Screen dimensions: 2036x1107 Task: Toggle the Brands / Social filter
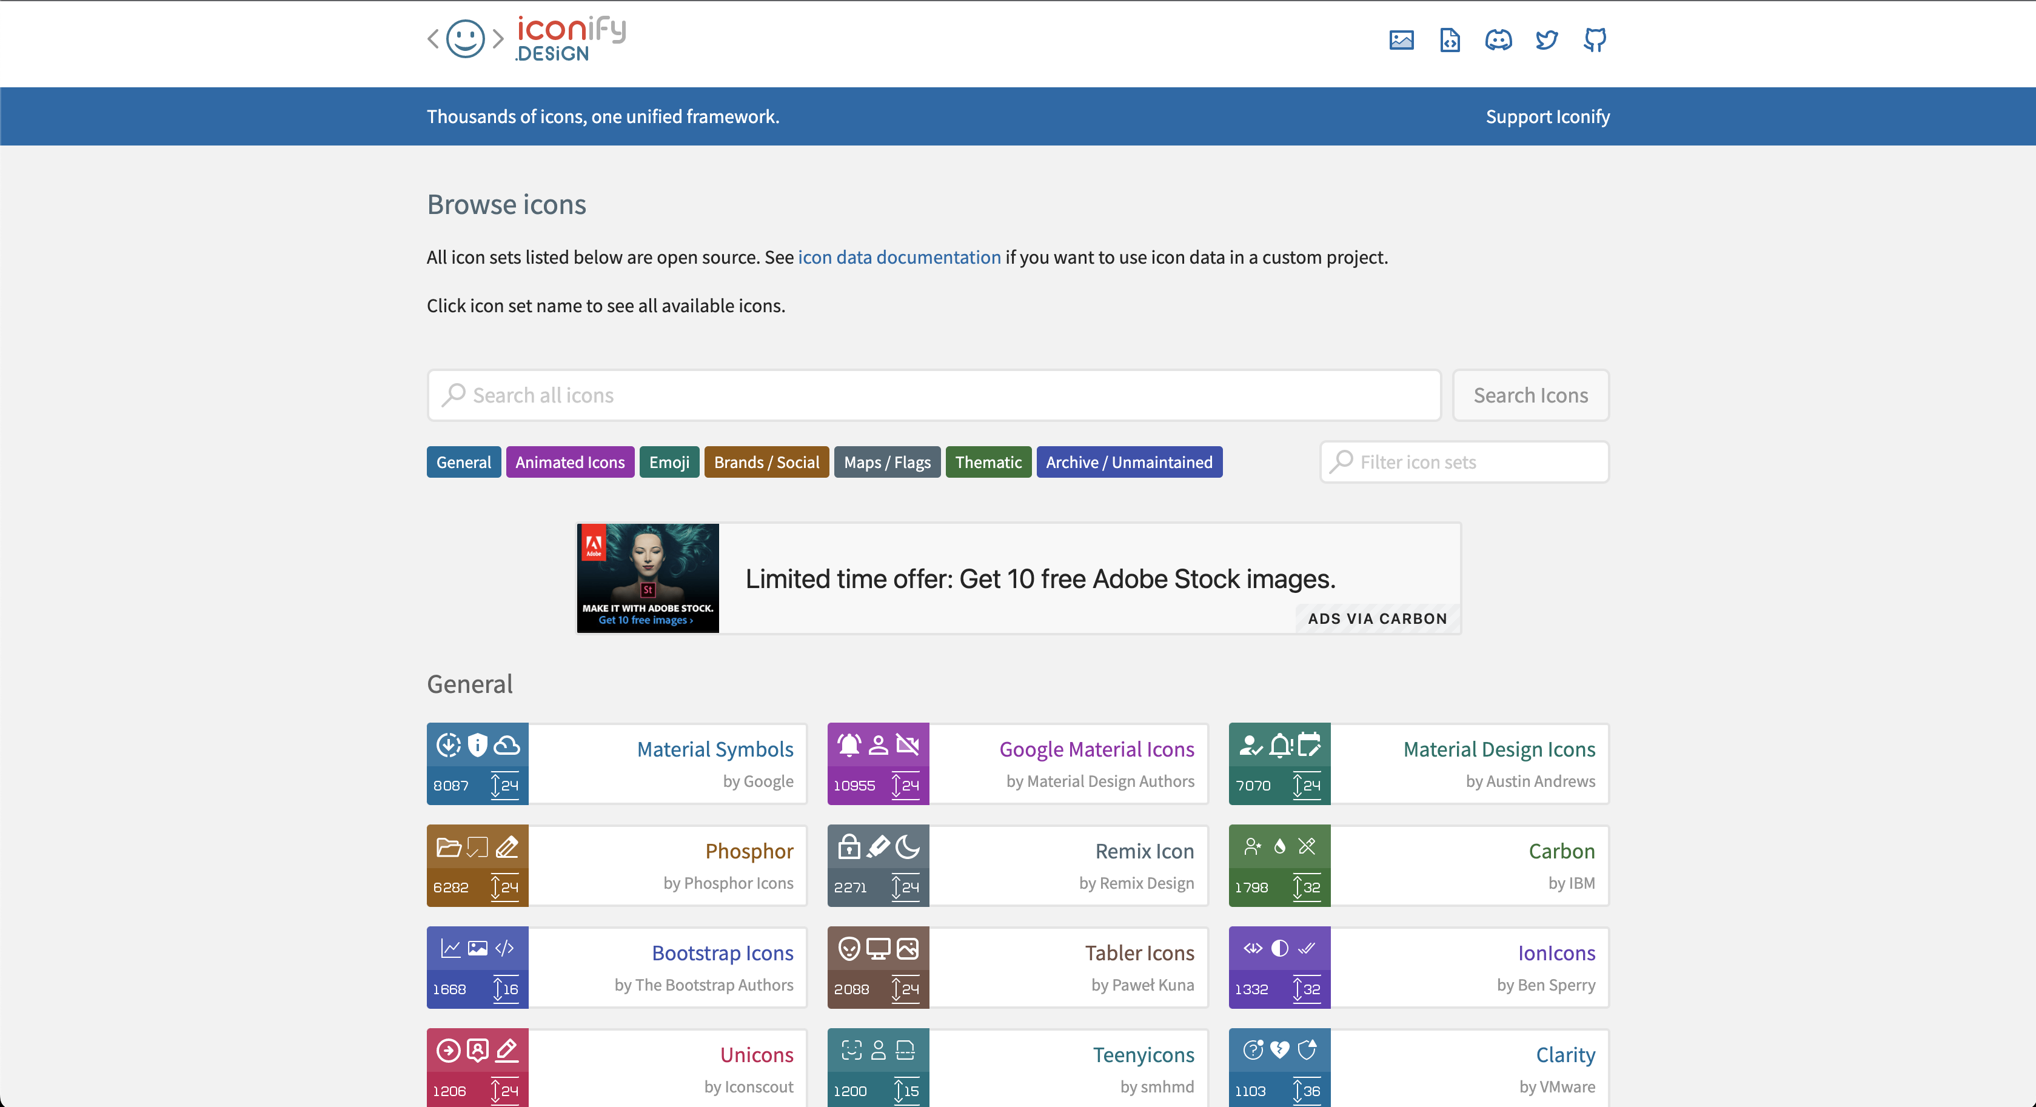pos(765,461)
